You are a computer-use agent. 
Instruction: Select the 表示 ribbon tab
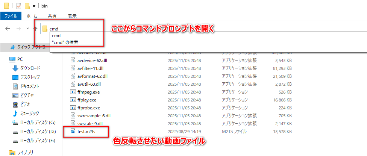pos(72,16)
